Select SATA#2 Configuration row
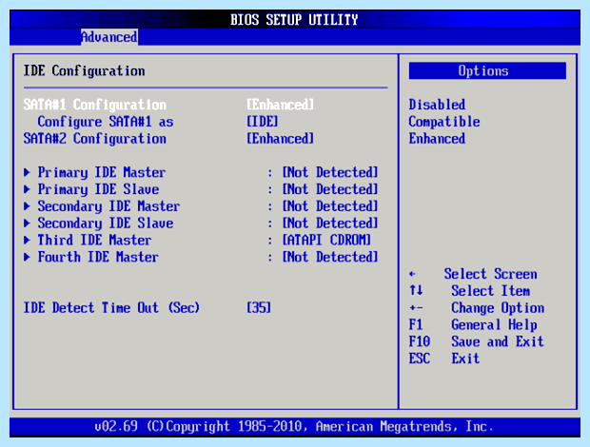Image resolution: width=590 pixels, height=447 pixels. point(95,139)
